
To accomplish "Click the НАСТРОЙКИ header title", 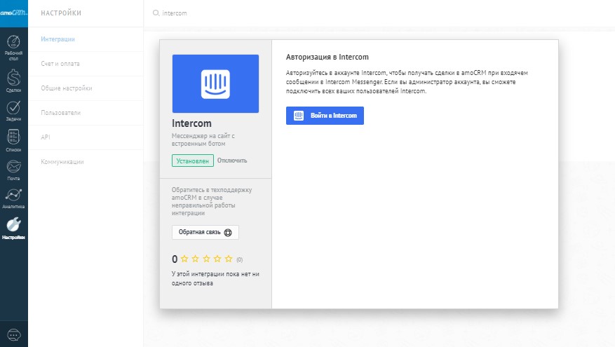I will pos(61,13).
